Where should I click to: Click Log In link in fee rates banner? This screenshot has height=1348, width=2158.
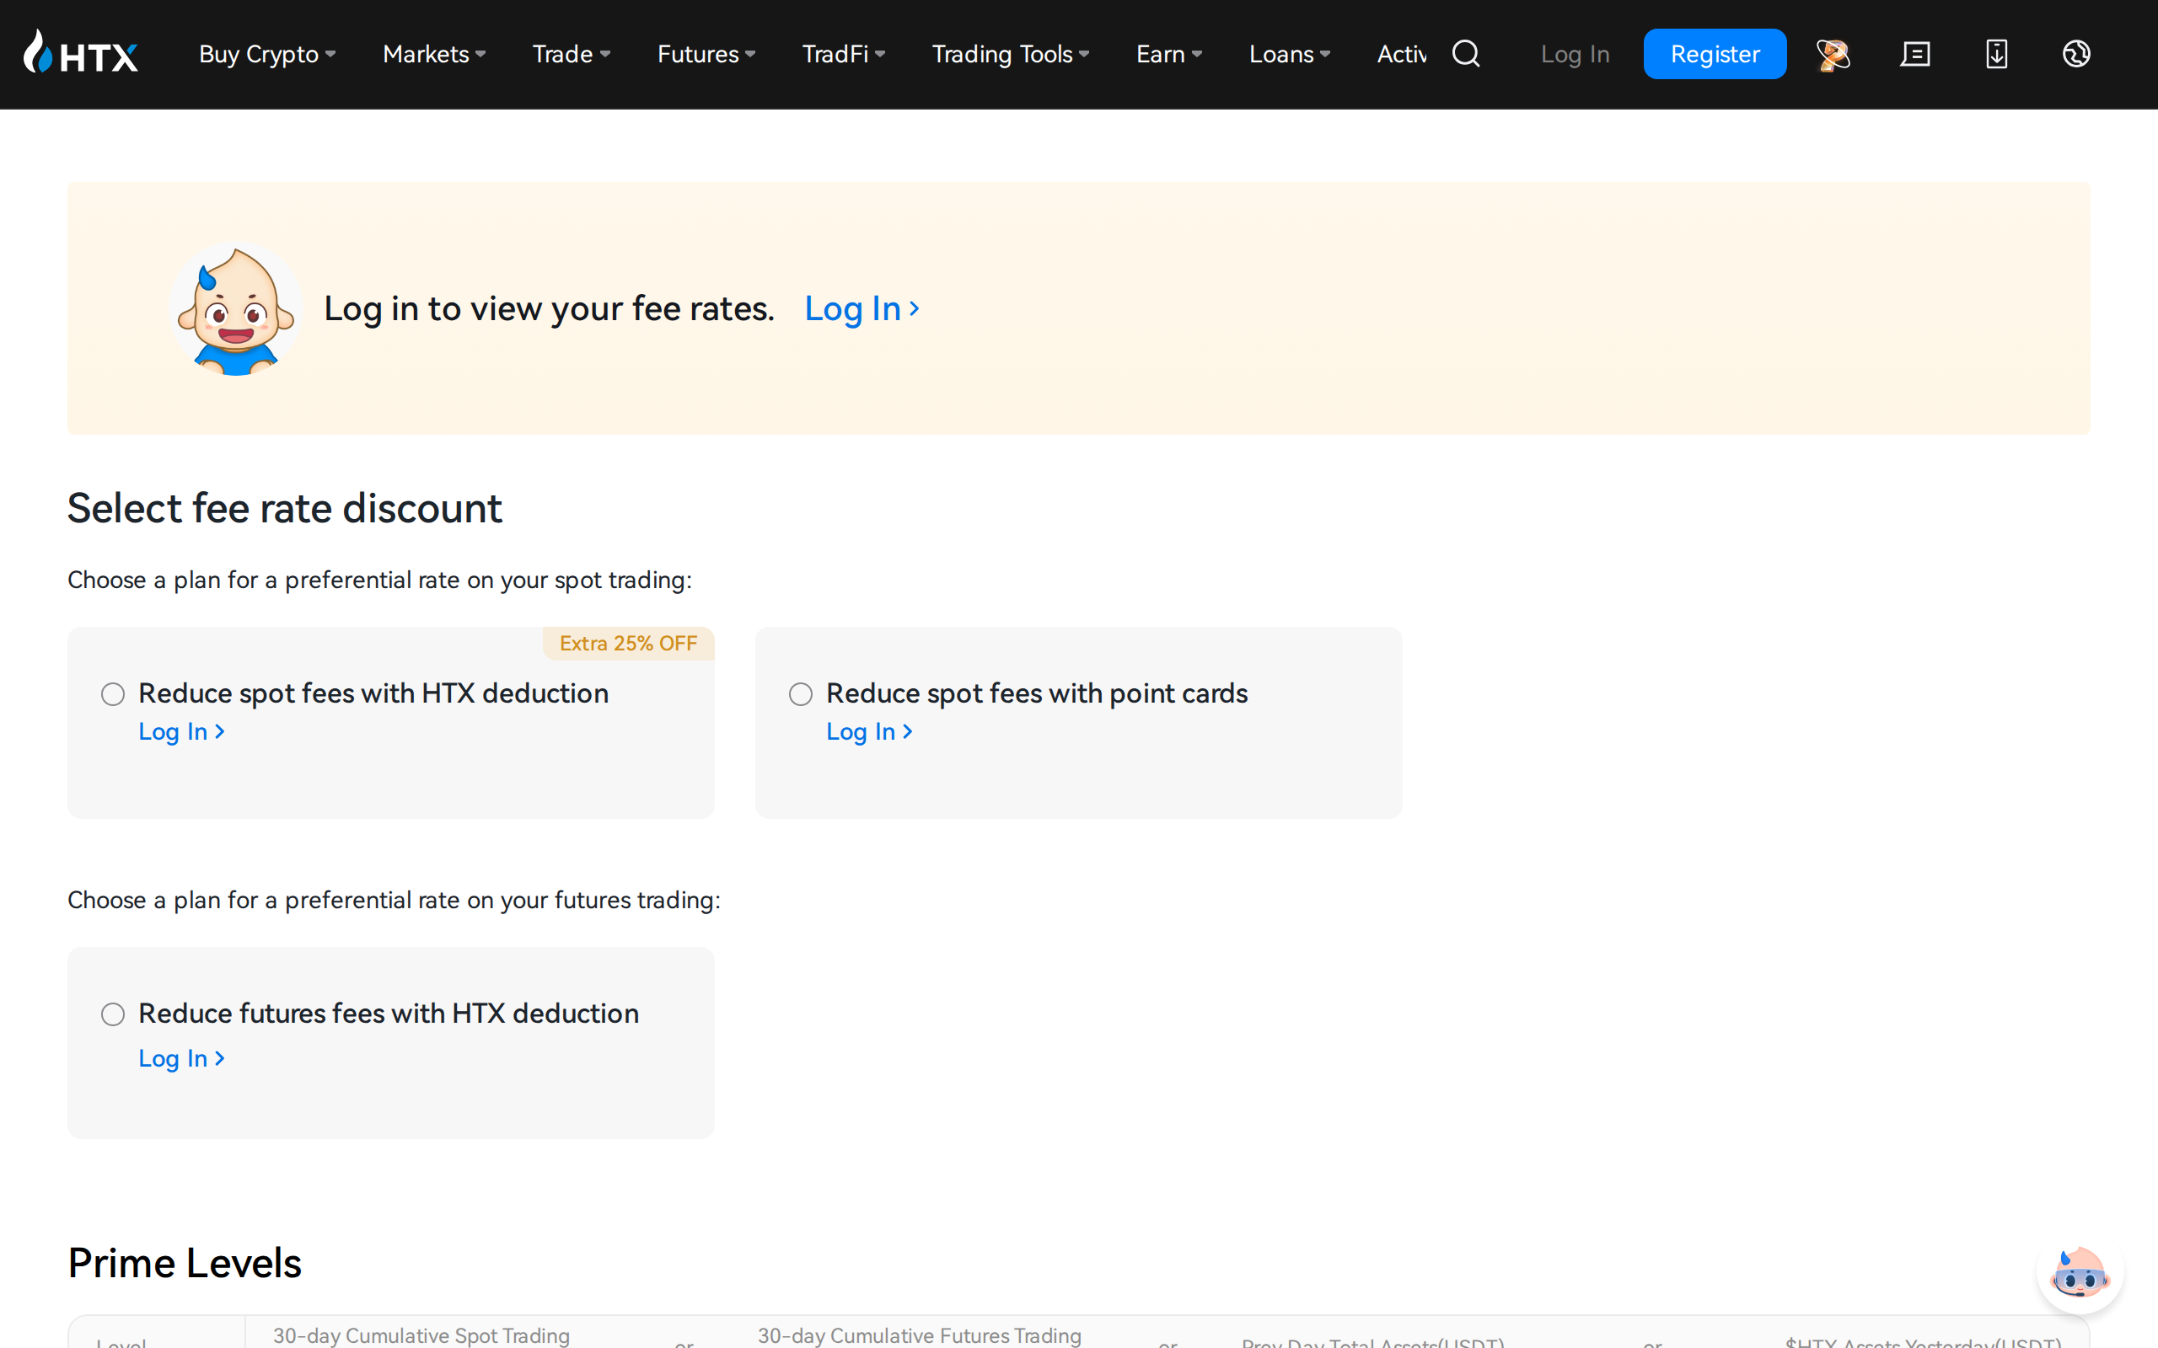pos(862,308)
